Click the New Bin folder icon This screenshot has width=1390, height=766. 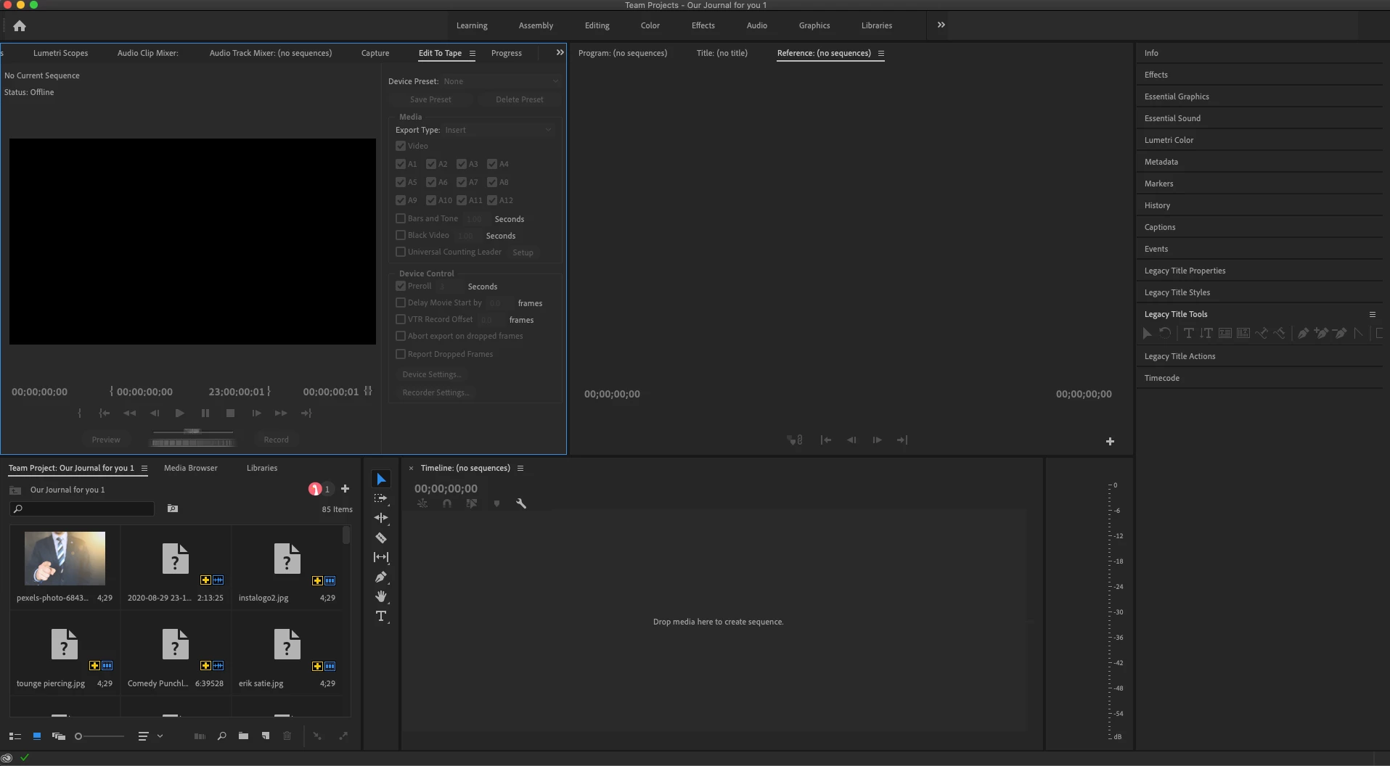click(x=243, y=736)
